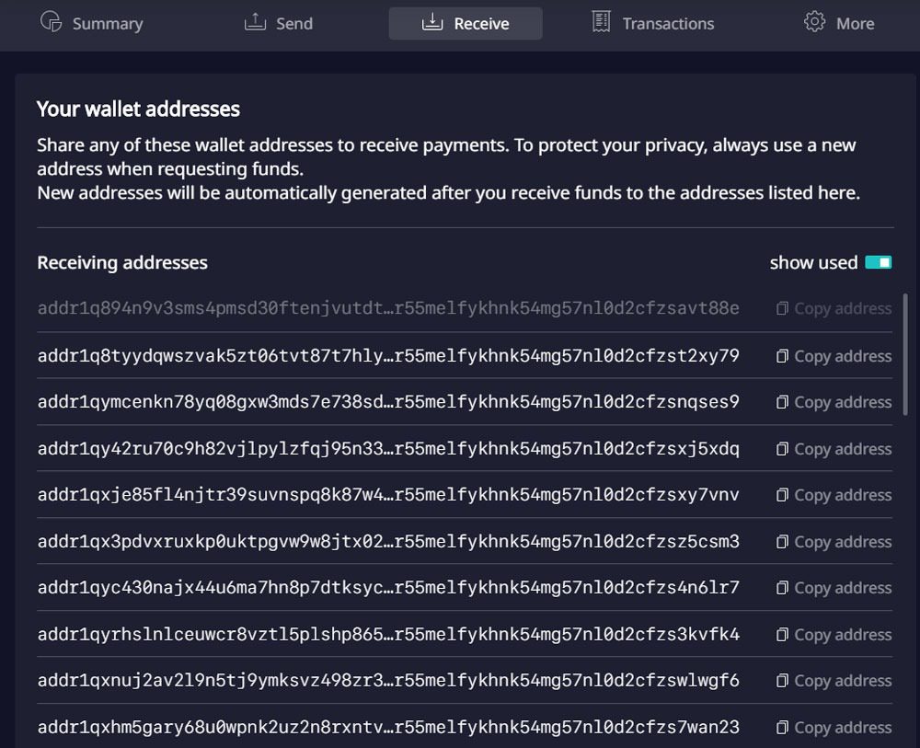
Task: Click Copy address for address ending s3kvfk4
Action: tap(842, 634)
